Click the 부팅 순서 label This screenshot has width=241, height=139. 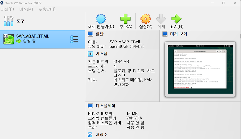pyautogui.click(x=97, y=71)
